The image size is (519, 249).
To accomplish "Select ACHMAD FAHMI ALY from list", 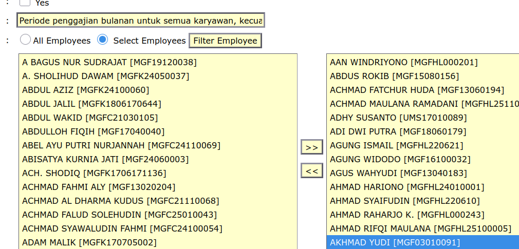I will (x=99, y=187).
